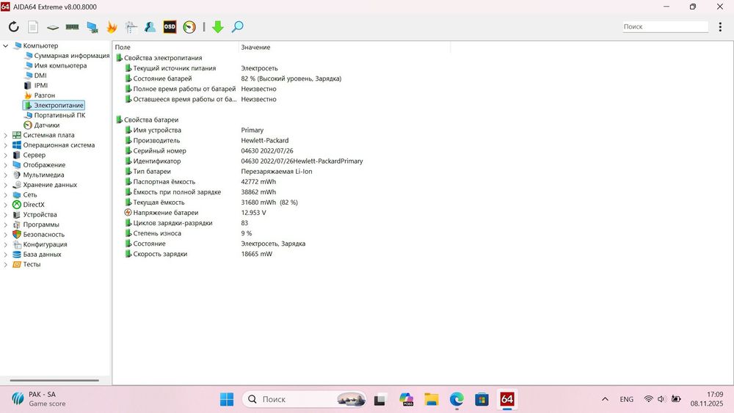Viewport: 734px width, 413px height.
Task: Open the DMI tree item
Action: click(x=40, y=76)
